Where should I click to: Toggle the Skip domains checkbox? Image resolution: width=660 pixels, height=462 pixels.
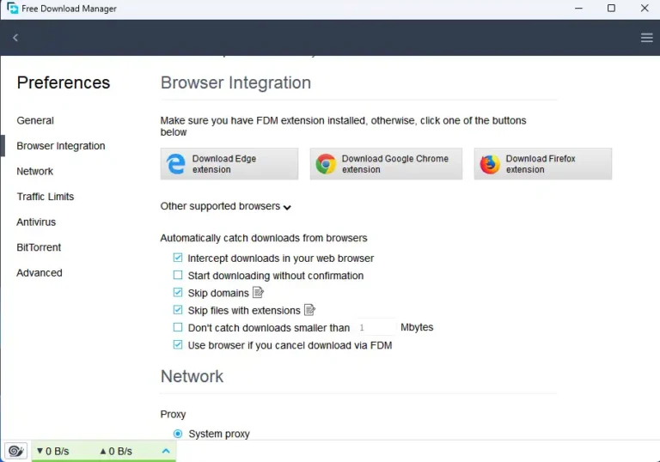(x=178, y=293)
